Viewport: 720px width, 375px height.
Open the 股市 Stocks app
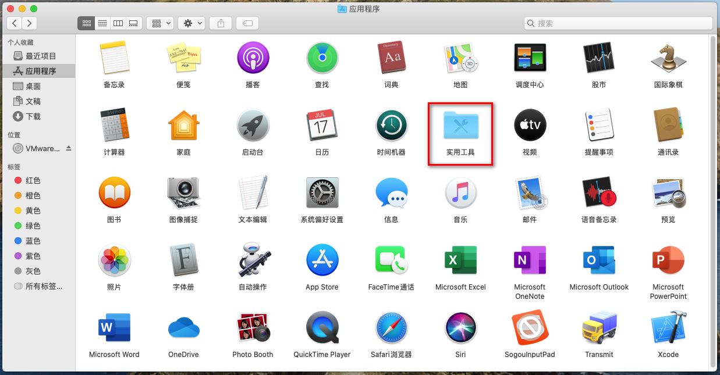pos(599,58)
